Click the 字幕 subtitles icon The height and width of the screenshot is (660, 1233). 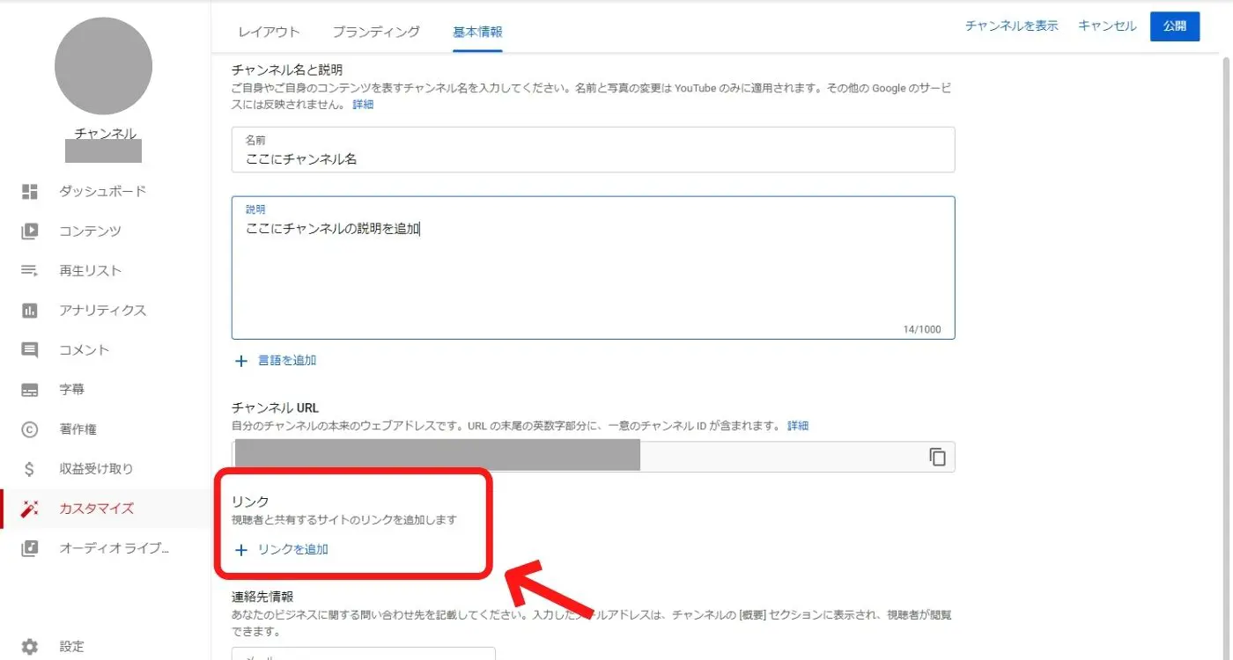tap(30, 390)
